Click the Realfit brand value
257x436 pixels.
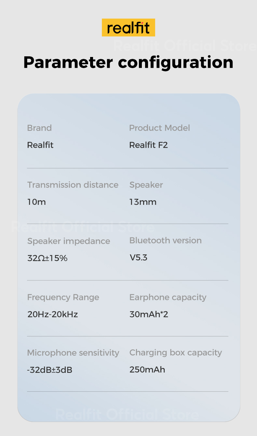[40, 145]
